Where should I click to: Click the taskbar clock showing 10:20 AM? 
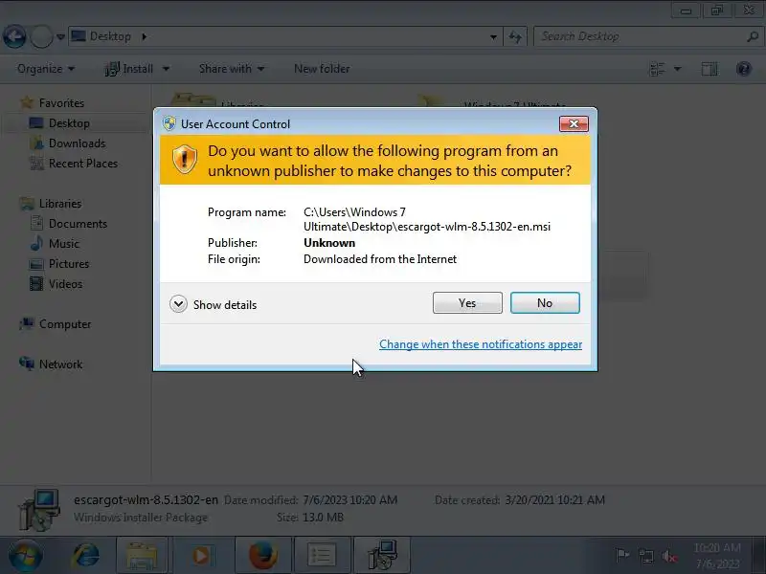click(717, 556)
